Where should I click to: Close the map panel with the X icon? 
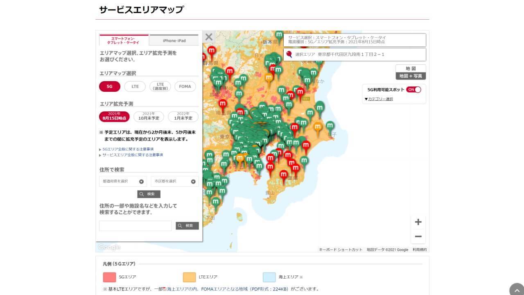coord(209,37)
